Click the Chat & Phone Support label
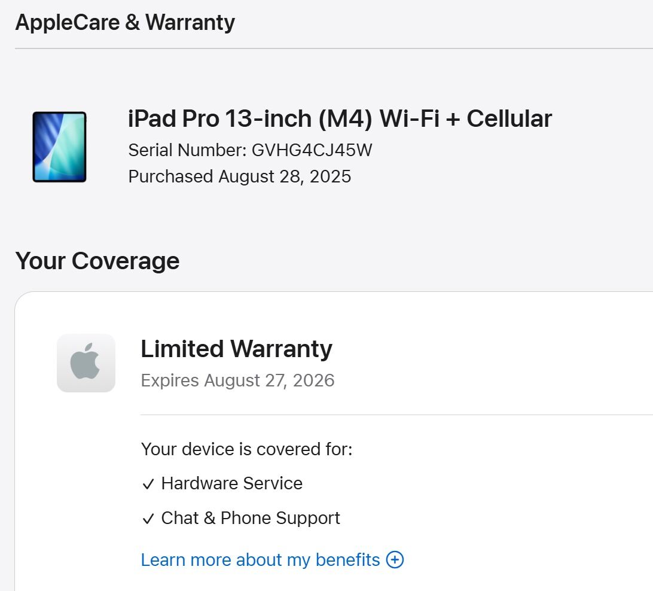This screenshot has width=653, height=591. point(251,518)
